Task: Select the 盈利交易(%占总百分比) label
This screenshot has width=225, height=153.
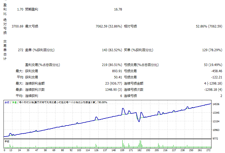Action: 43,65
